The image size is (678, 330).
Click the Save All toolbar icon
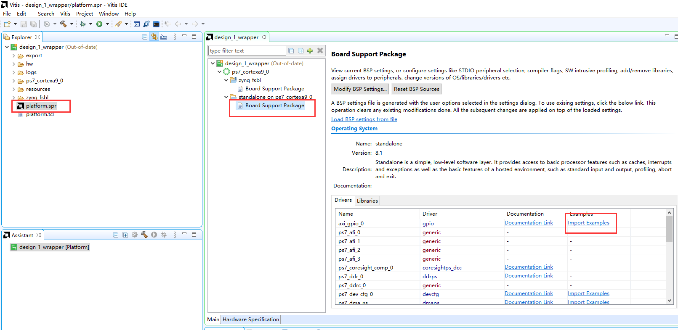pos(33,24)
